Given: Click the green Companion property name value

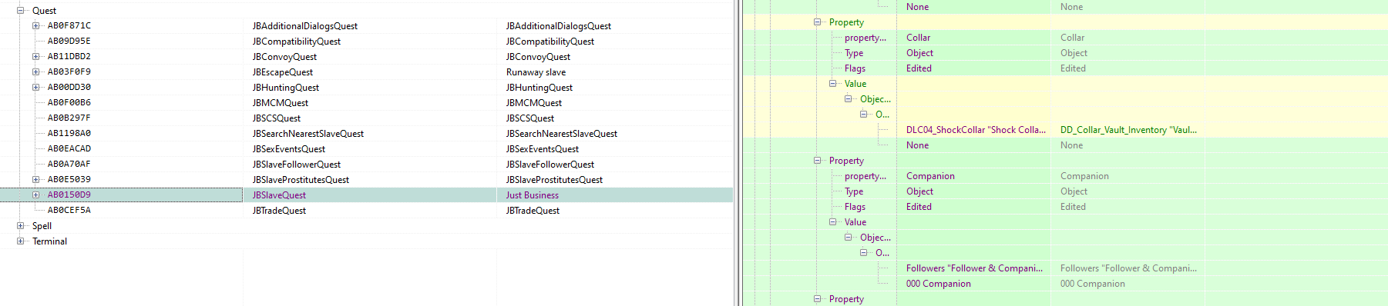Looking at the screenshot, I should (930, 176).
